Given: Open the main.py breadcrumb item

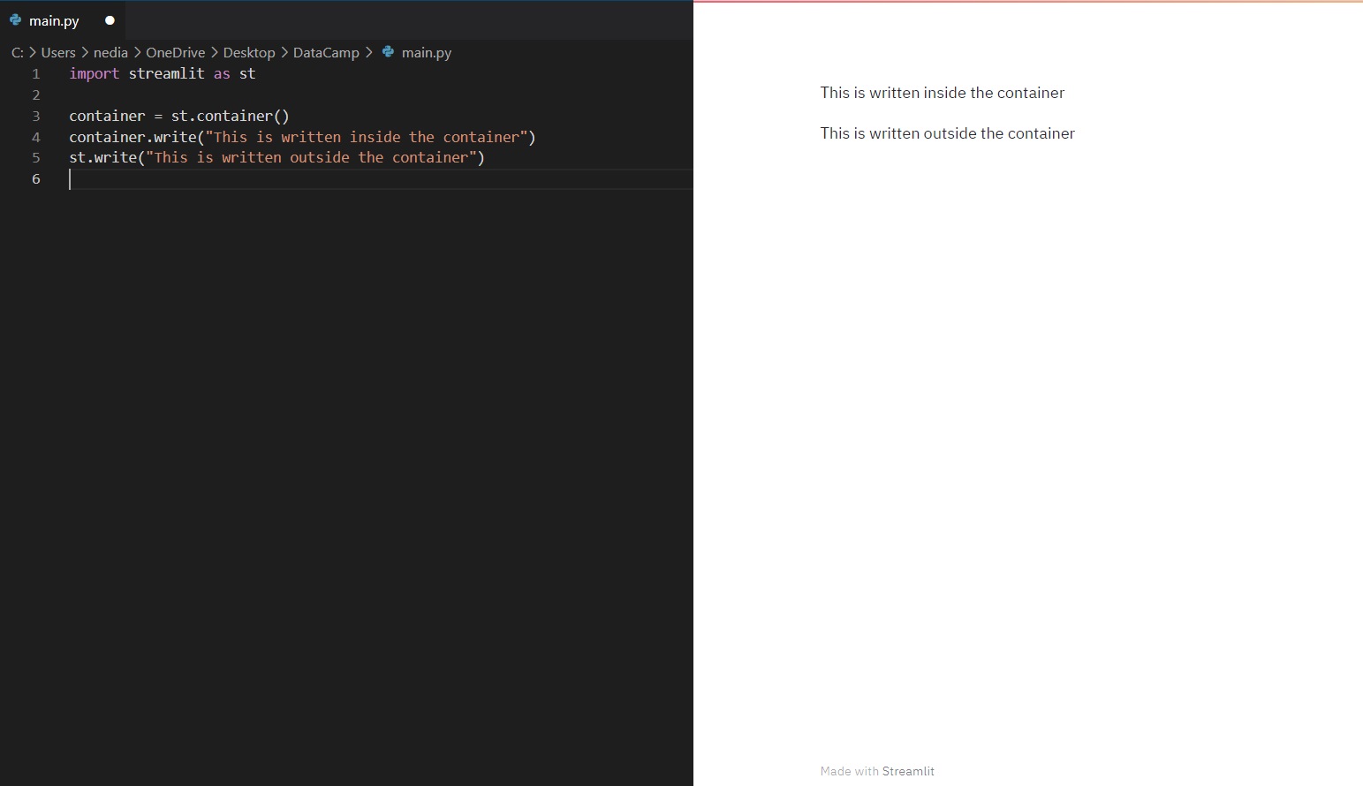Looking at the screenshot, I should pos(427,53).
